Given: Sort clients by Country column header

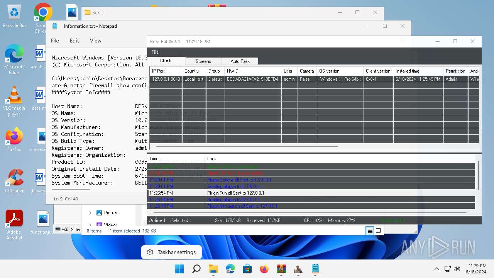Looking at the screenshot, I should (x=194, y=71).
